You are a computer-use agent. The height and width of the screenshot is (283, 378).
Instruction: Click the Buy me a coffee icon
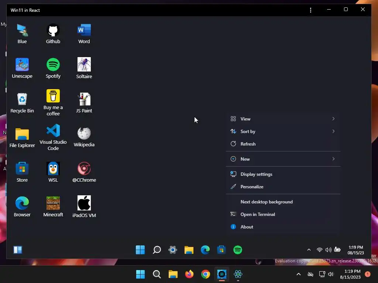[53, 103]
